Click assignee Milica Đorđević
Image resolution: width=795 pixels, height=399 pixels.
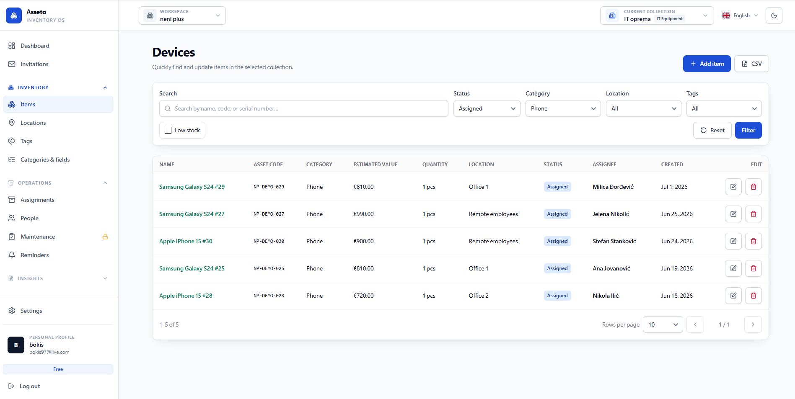pos(613,187)
